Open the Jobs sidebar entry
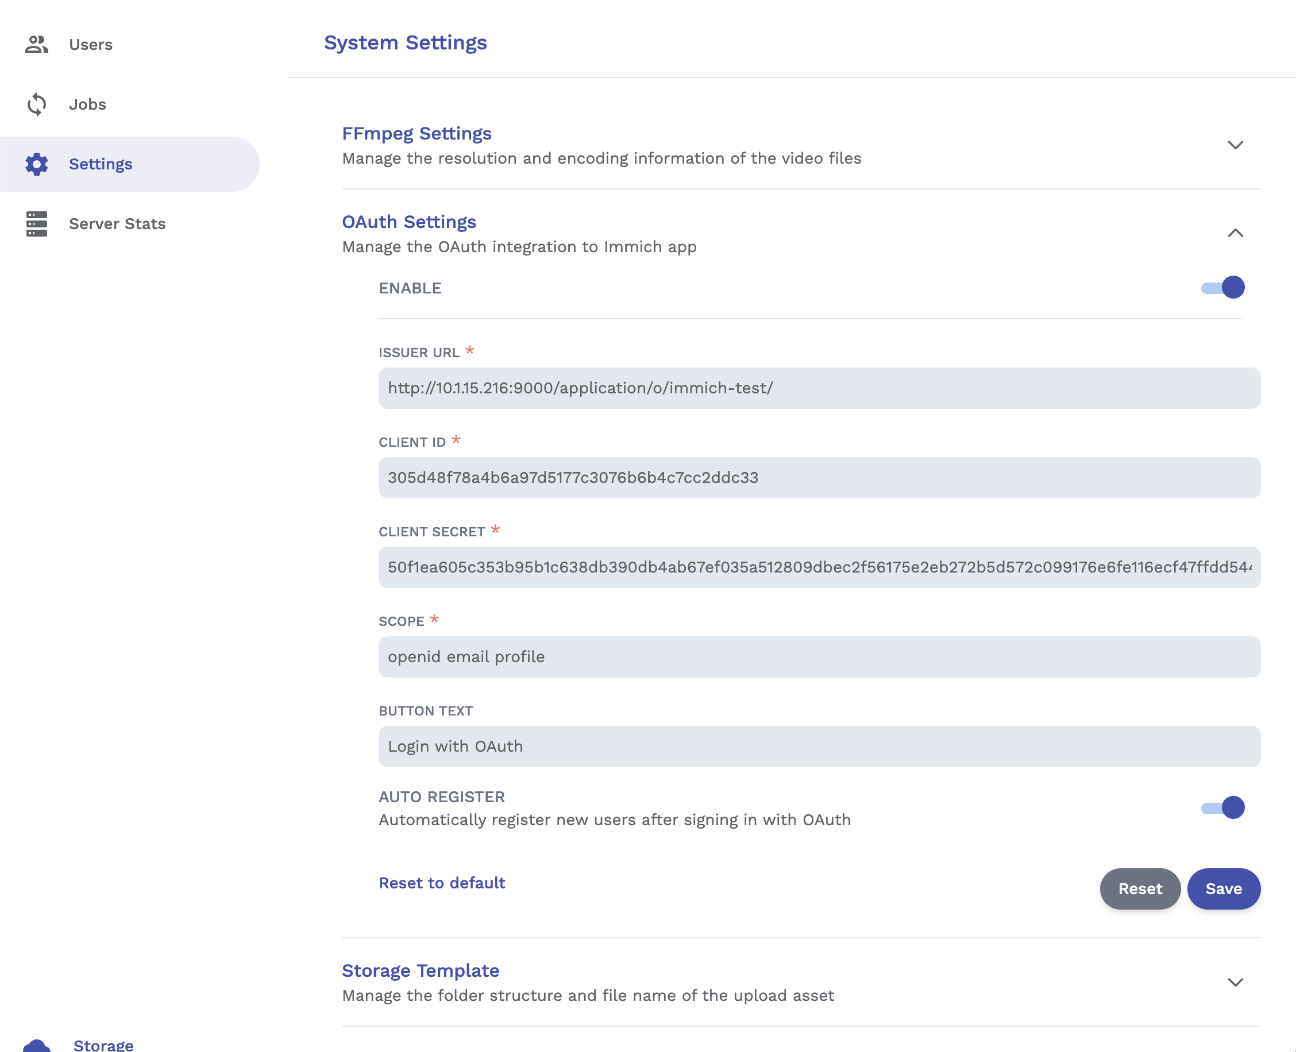 87,105
